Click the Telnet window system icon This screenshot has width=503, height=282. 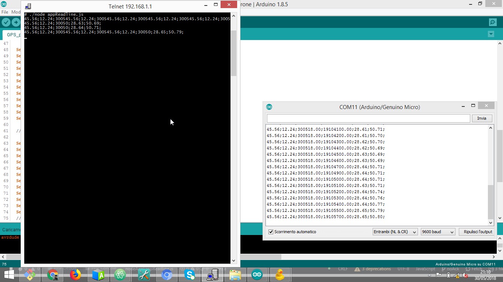tap(27, 6)
